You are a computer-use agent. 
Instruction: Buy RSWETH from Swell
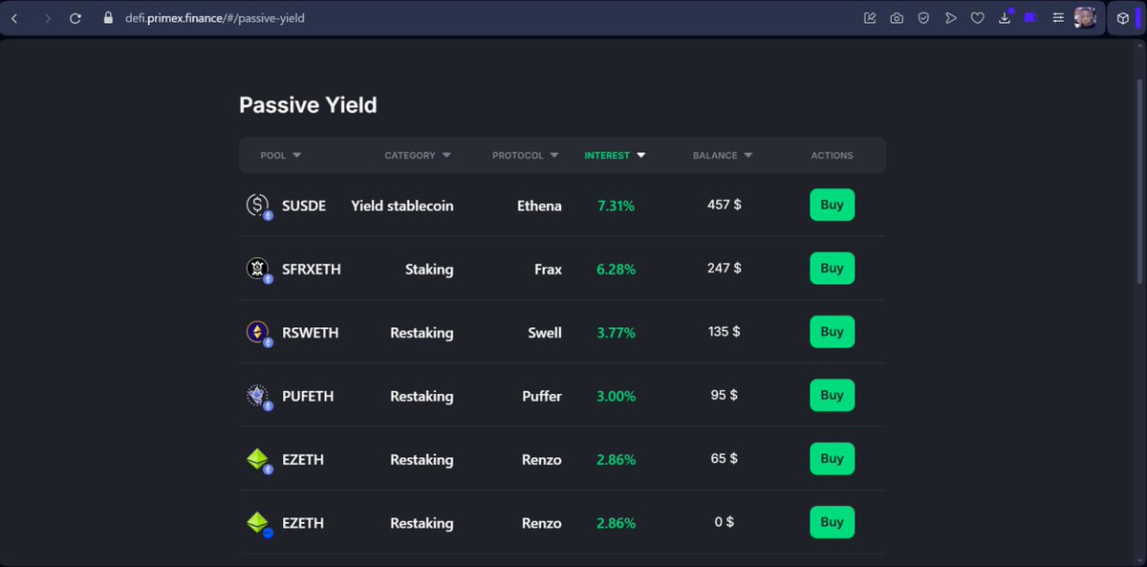tap(832, 332)
